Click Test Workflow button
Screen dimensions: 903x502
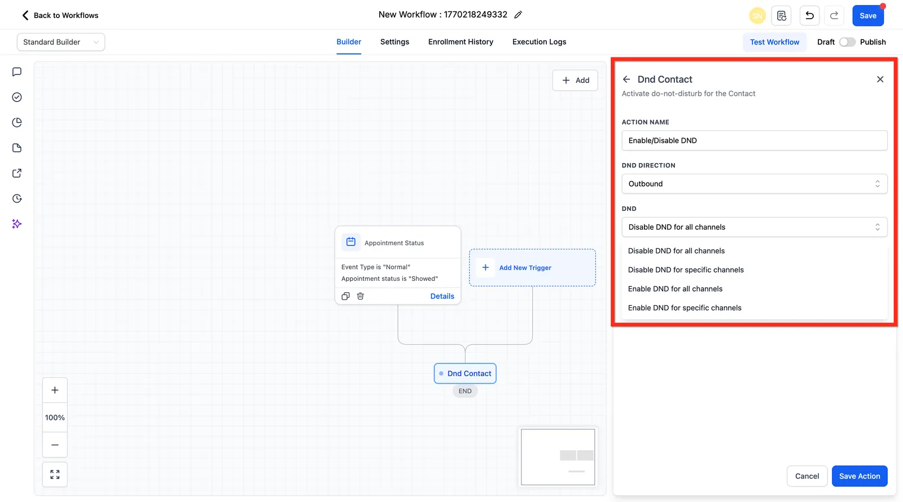pyautogui.click(x=774, y=42)
